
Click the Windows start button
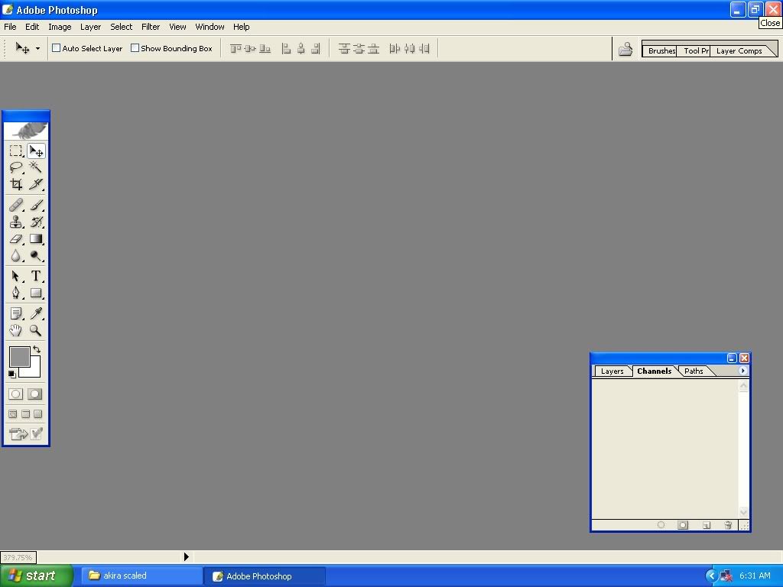pyautogui.click(x=36, y=576)
